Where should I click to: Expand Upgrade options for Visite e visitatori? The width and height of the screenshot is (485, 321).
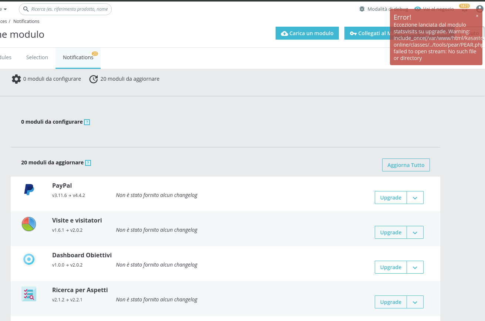(415, 232)
